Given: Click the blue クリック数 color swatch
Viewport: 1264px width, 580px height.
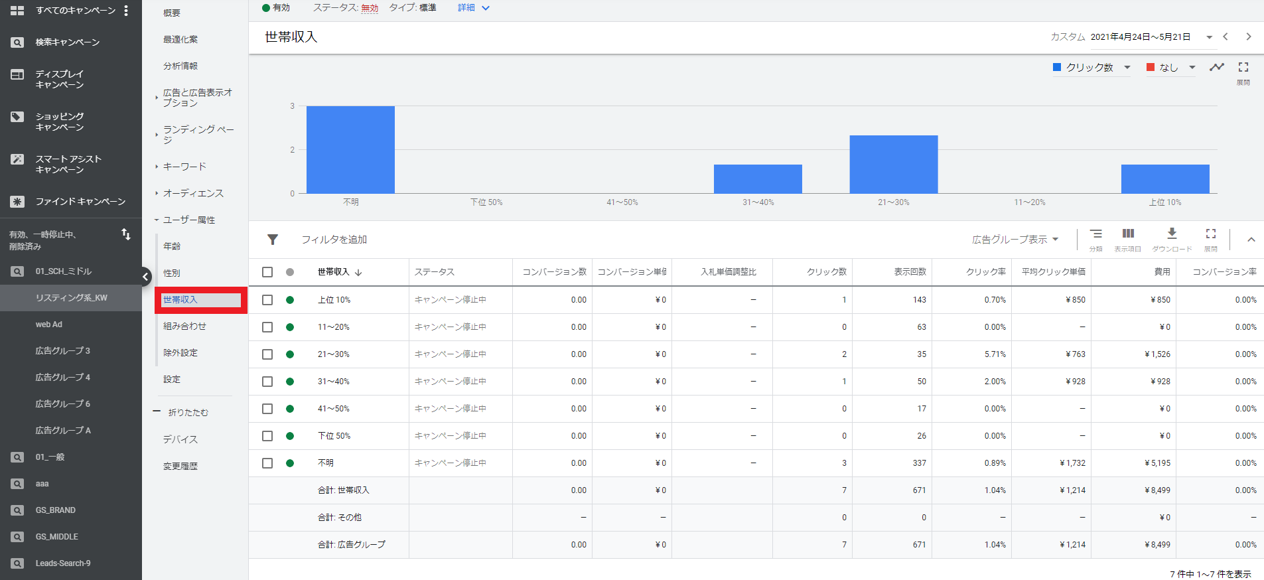Looking at the screenshot, I should point(1057,67).
